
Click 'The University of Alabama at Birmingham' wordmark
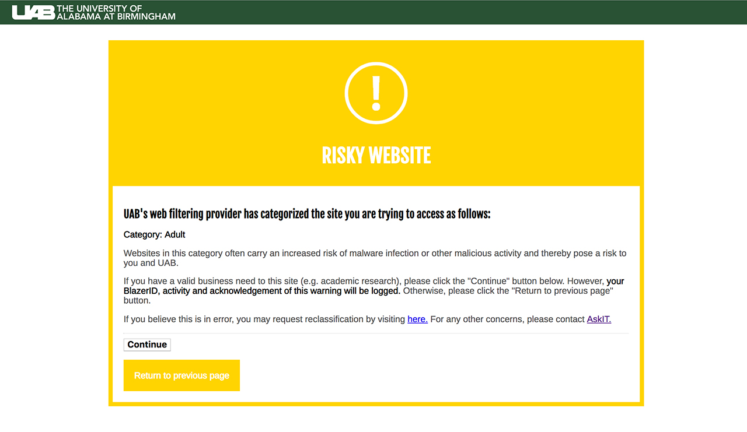coord(116,12)
